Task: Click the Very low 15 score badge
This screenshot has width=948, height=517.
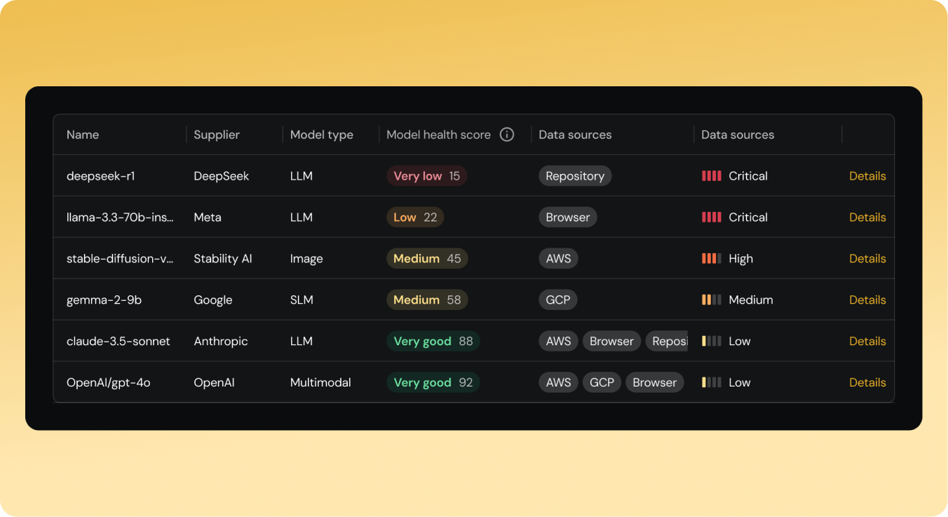Action: coord(427,176)
